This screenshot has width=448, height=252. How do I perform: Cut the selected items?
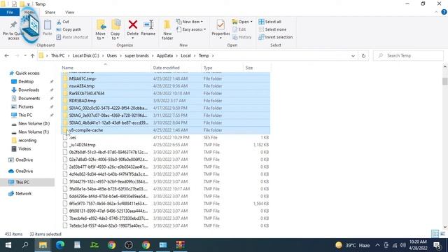pyautogui.click(x=63, y=22)
